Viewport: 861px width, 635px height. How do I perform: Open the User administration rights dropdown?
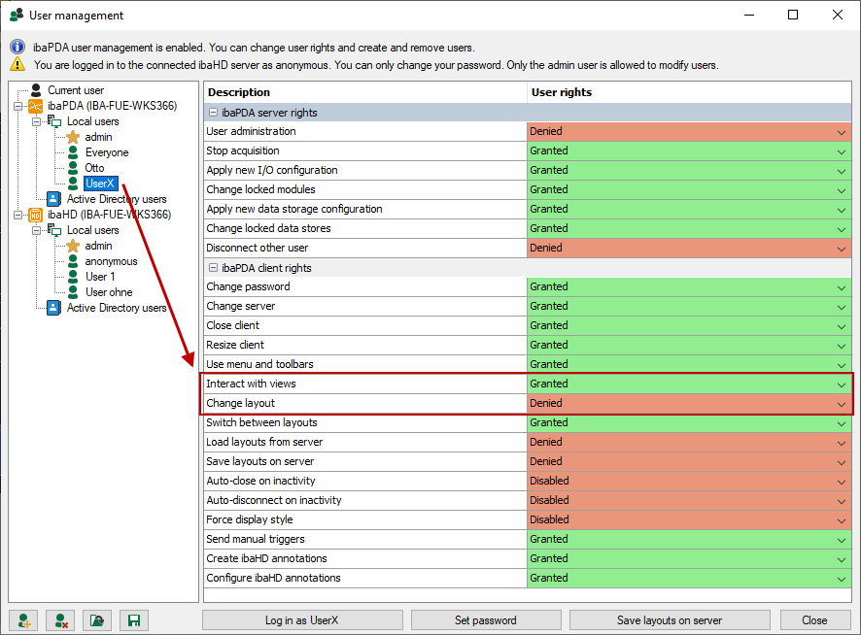[x=841, y=132]
